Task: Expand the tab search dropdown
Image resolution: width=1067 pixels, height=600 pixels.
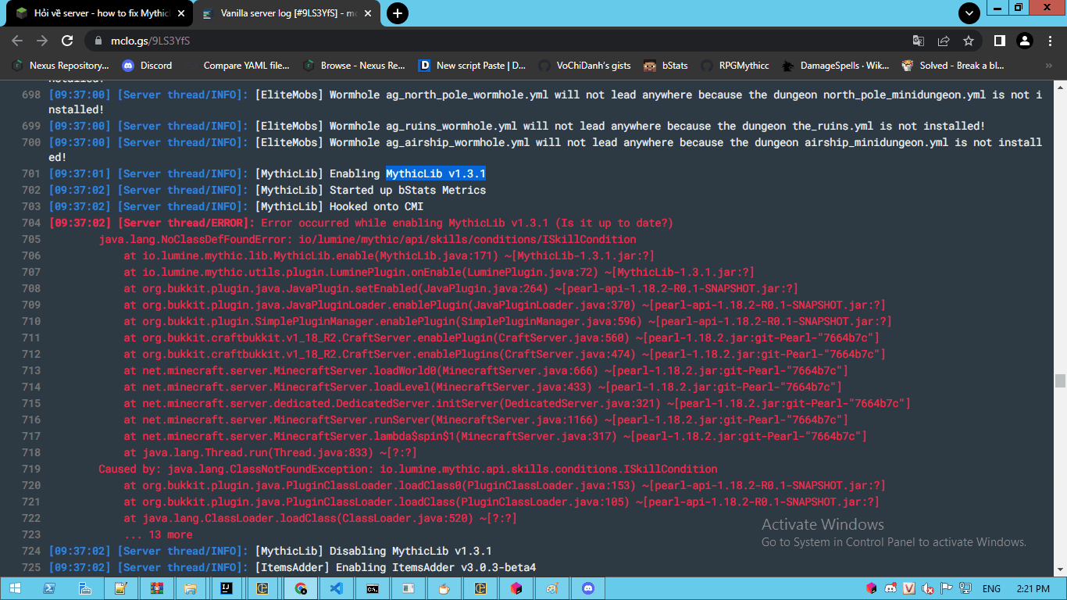Action: point(969,13)
